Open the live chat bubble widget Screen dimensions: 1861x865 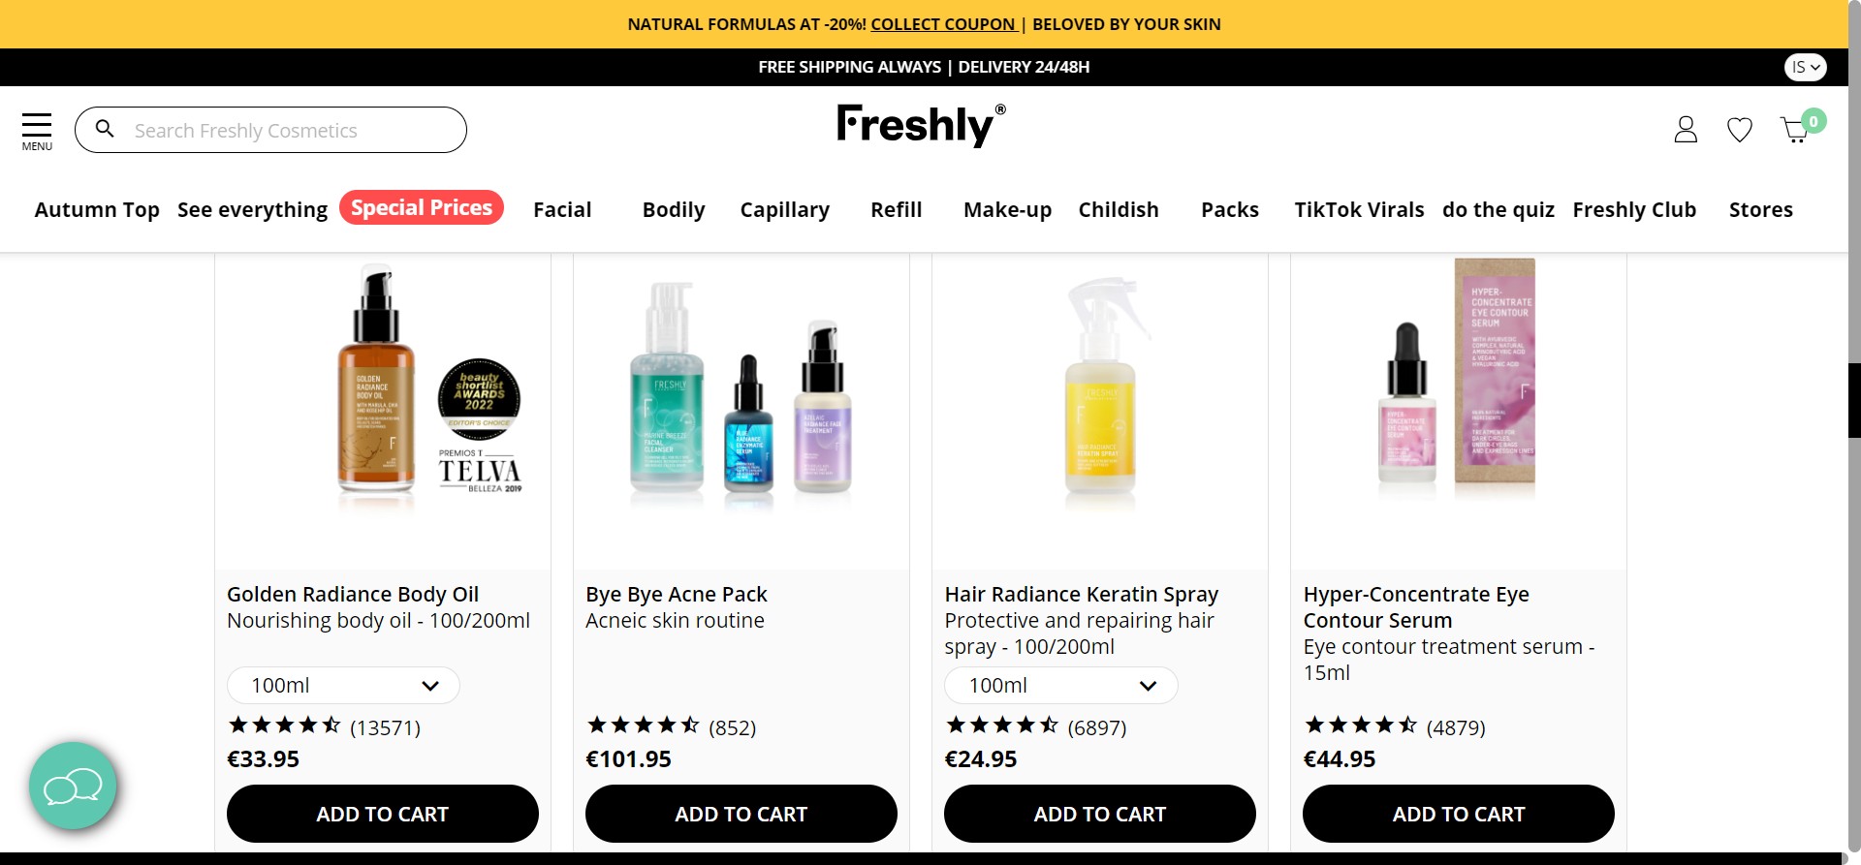click(73, 786)
